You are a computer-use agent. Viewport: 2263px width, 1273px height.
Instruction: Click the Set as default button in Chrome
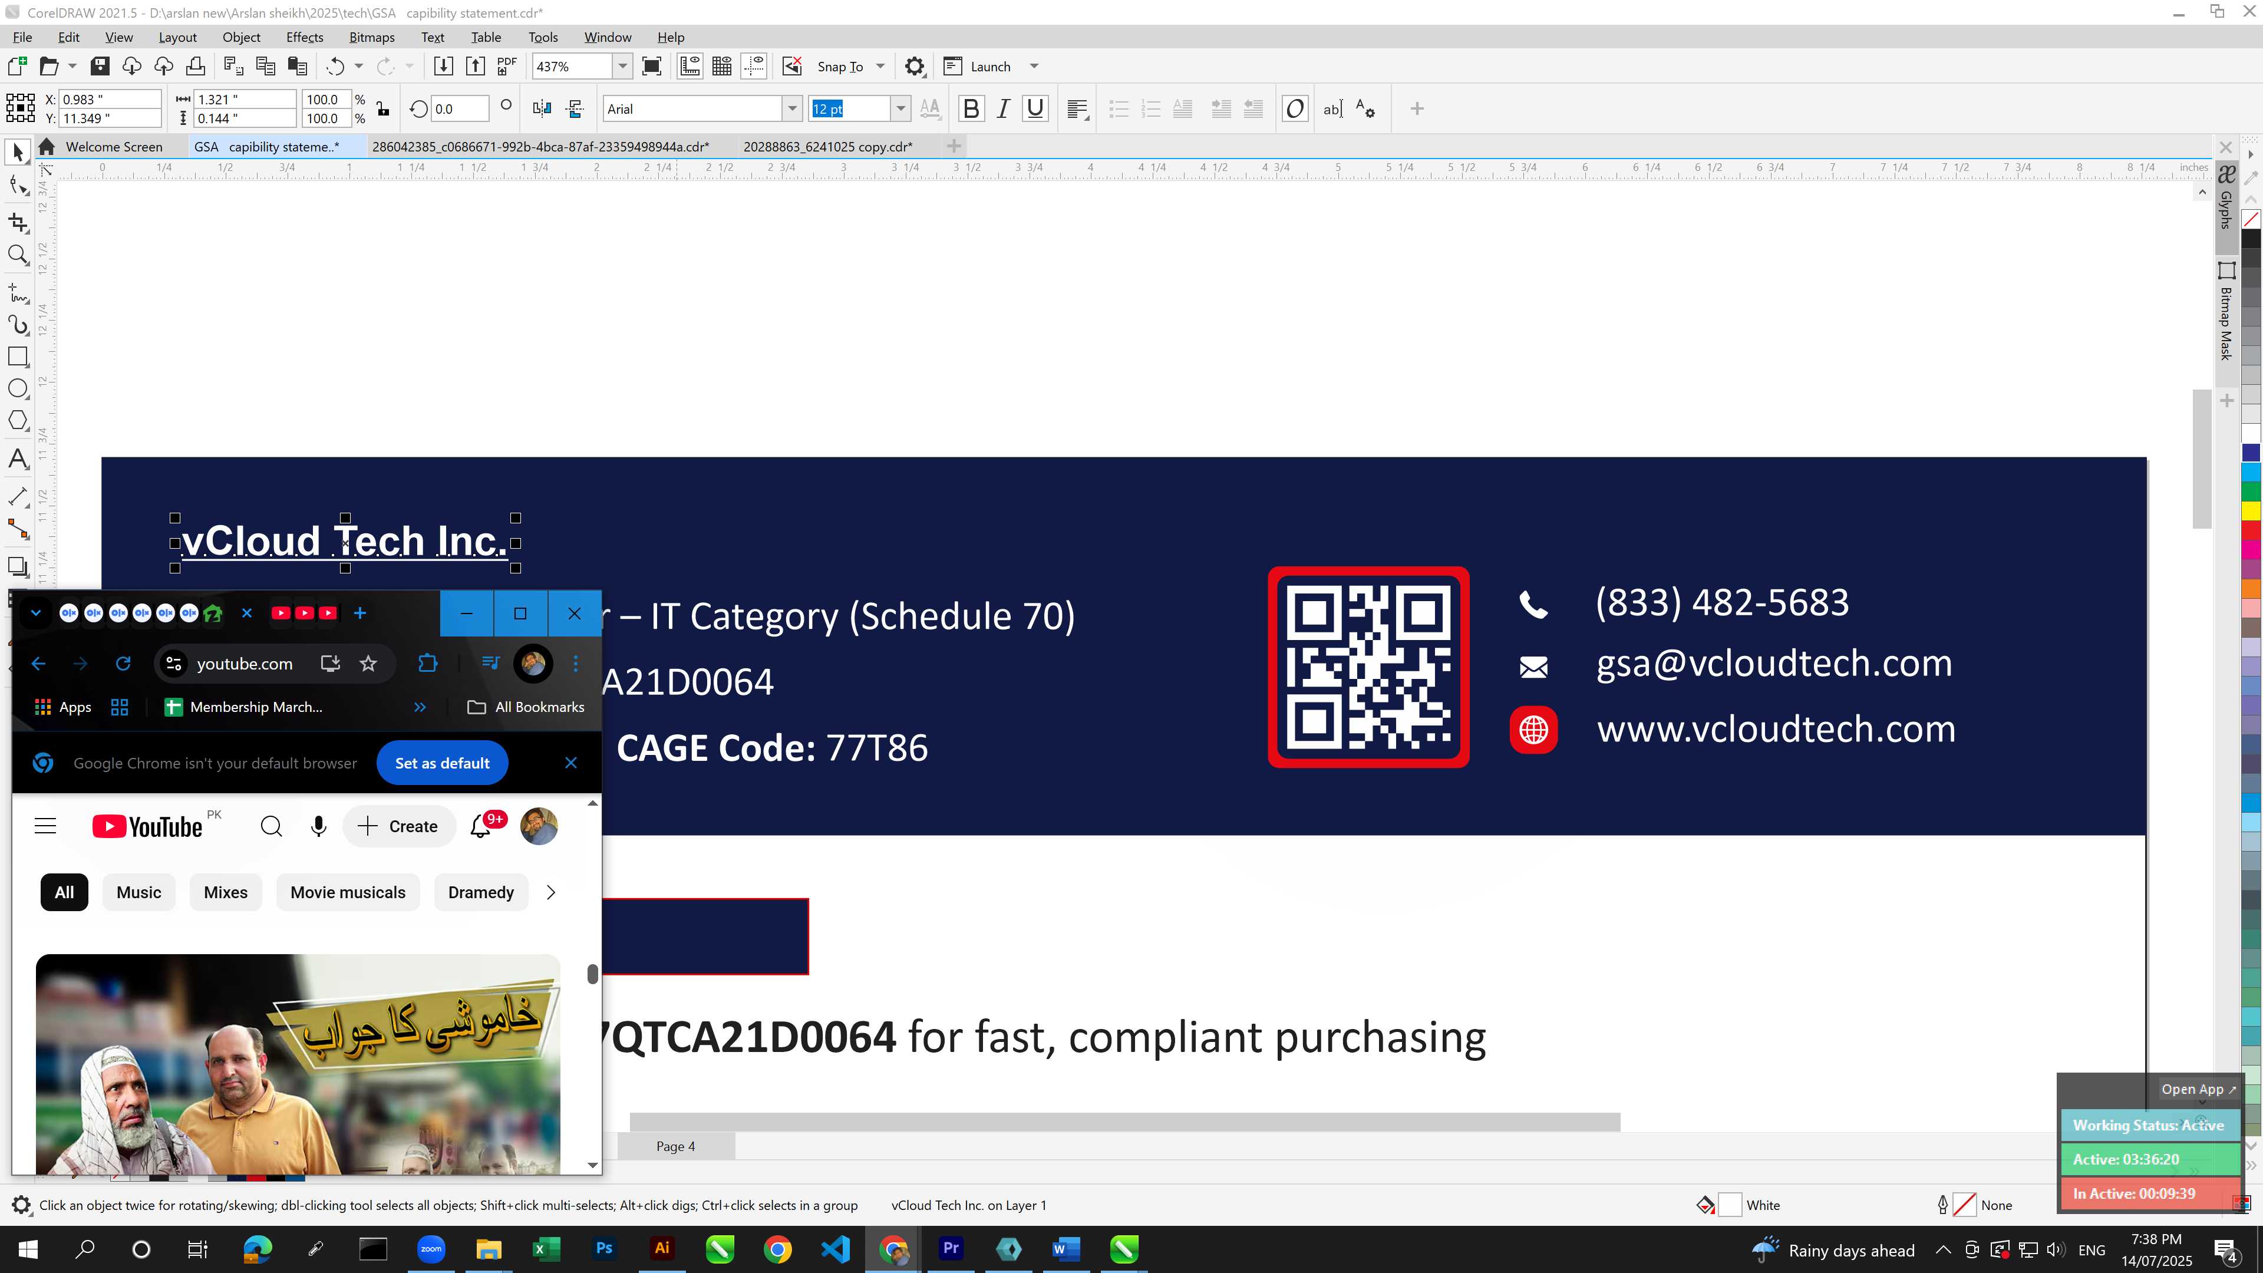pyautogui.click(x=442, y=763)
